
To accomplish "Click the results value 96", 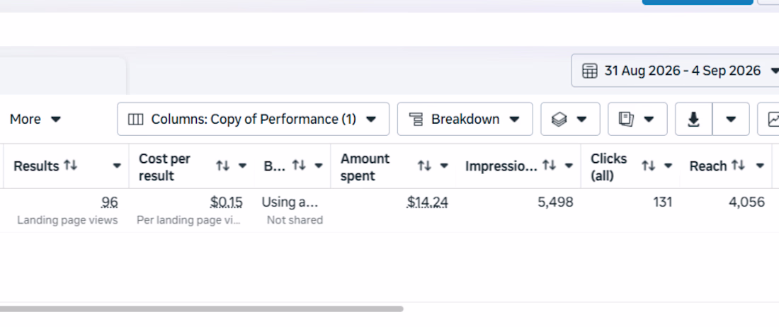I will click(x=109, y=202).
